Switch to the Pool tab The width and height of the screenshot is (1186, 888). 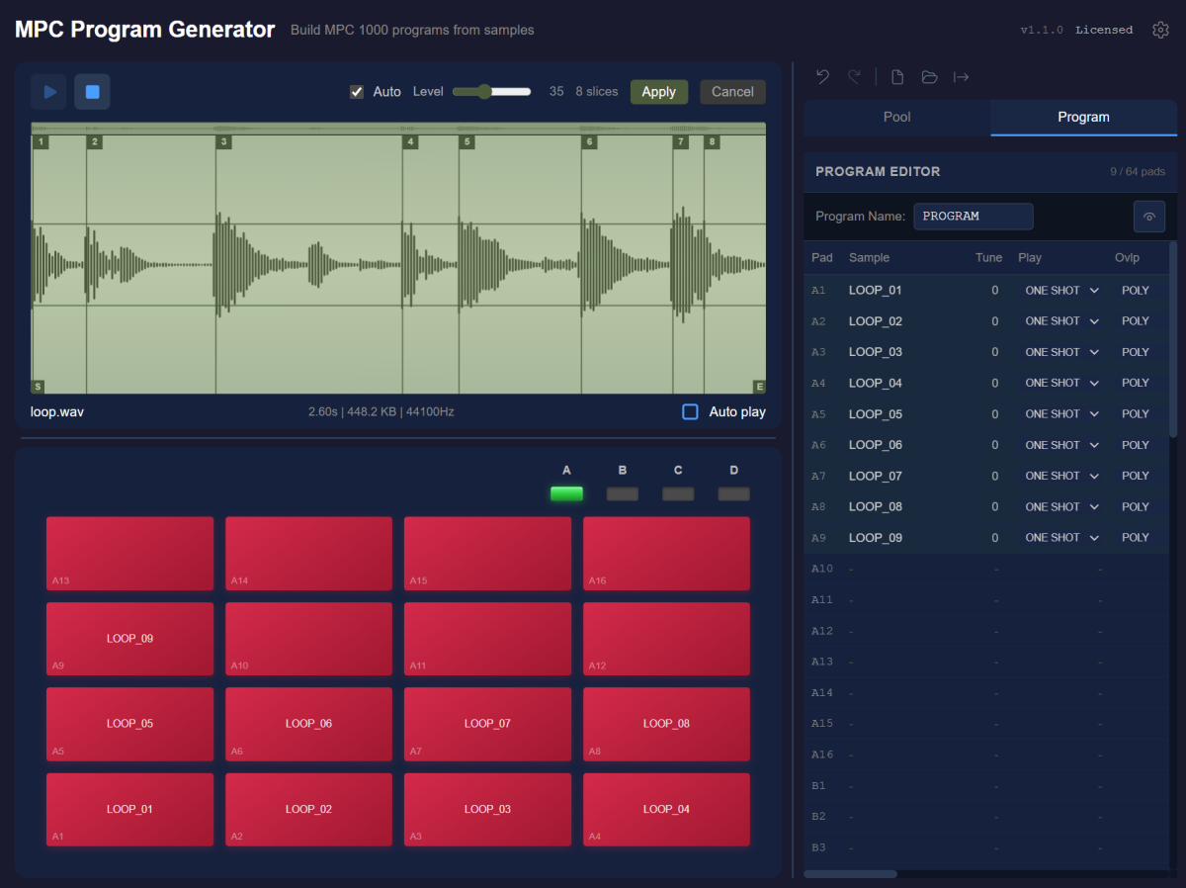pyautogui.click(x=896, y=117)
